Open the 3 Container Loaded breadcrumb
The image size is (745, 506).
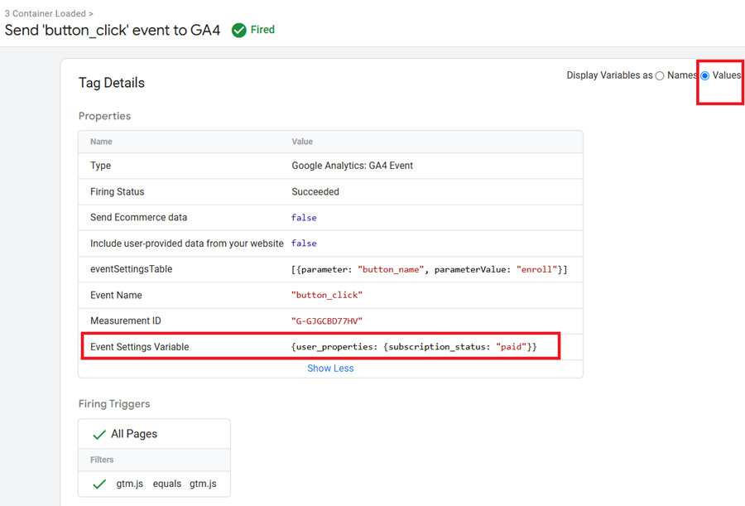[41, 13]
